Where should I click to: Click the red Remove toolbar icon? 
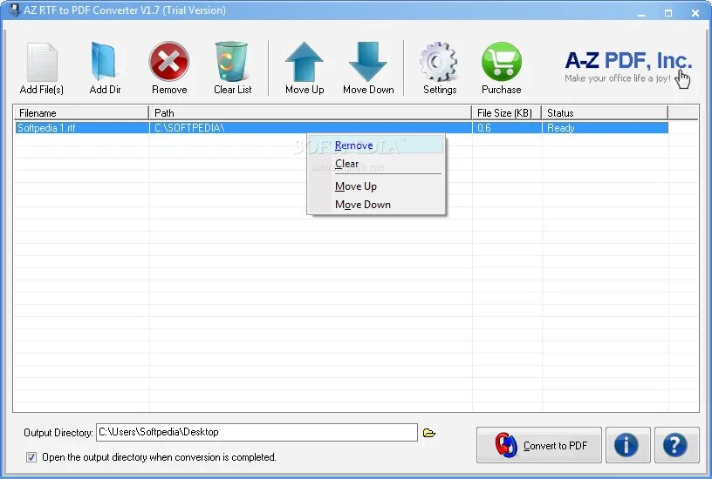pos(169,61)
